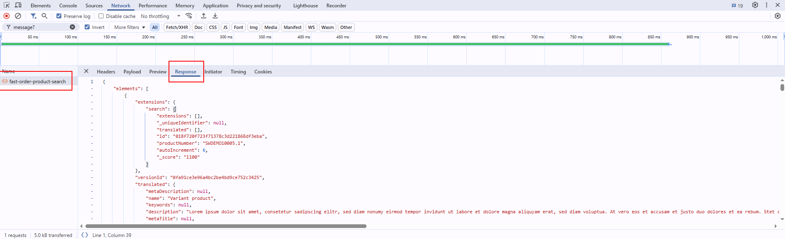This screenshot has width=785, height=239.
Task: Click the Export HAR download icon
Action: tap(215, 16)
